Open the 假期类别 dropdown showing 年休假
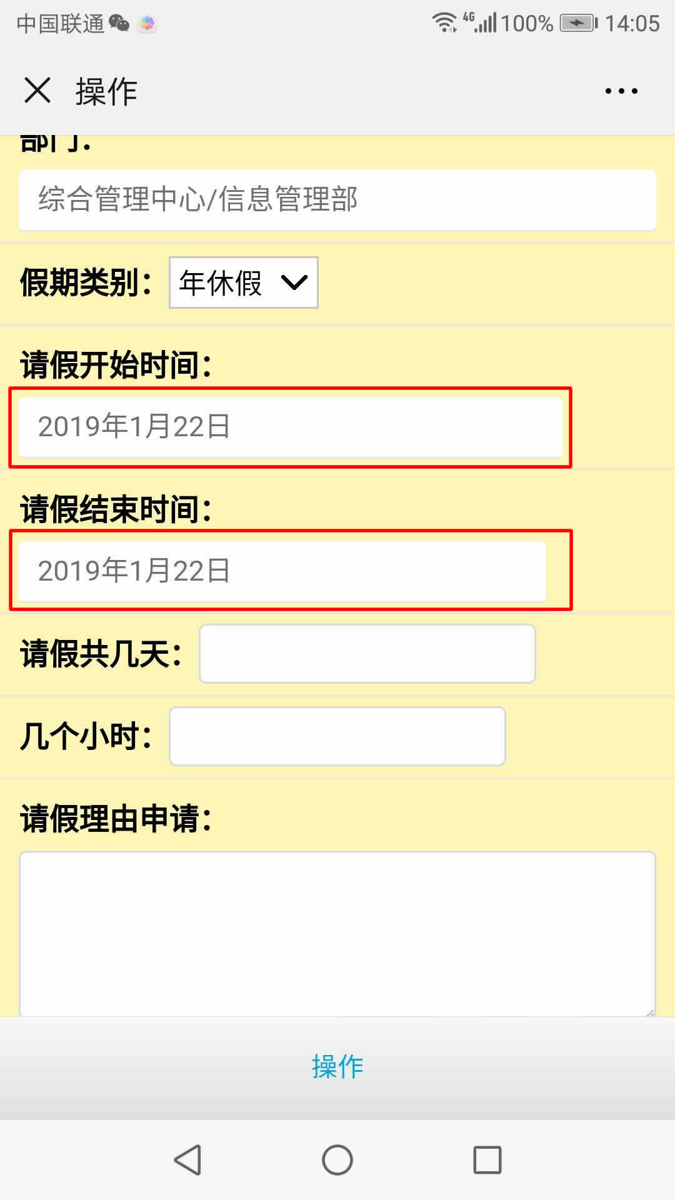This screenshot has height=1200, width=675. (x=243, y=282)
